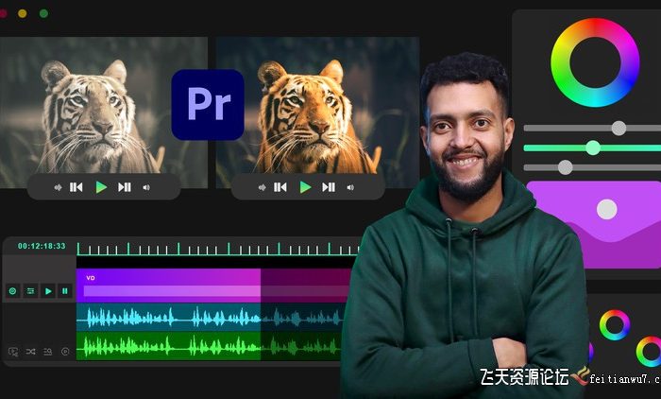This screenshot has width=661, height=399.
Task: Click the timeline ruler with green ticks
Action: [217, 249]
